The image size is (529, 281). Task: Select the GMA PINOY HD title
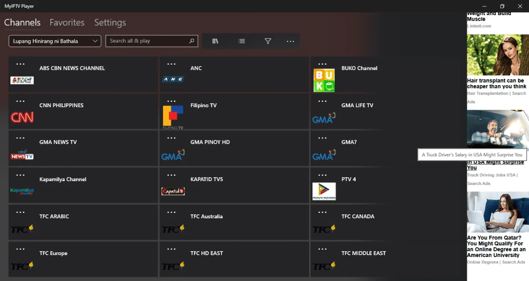(x=210, y=142)
